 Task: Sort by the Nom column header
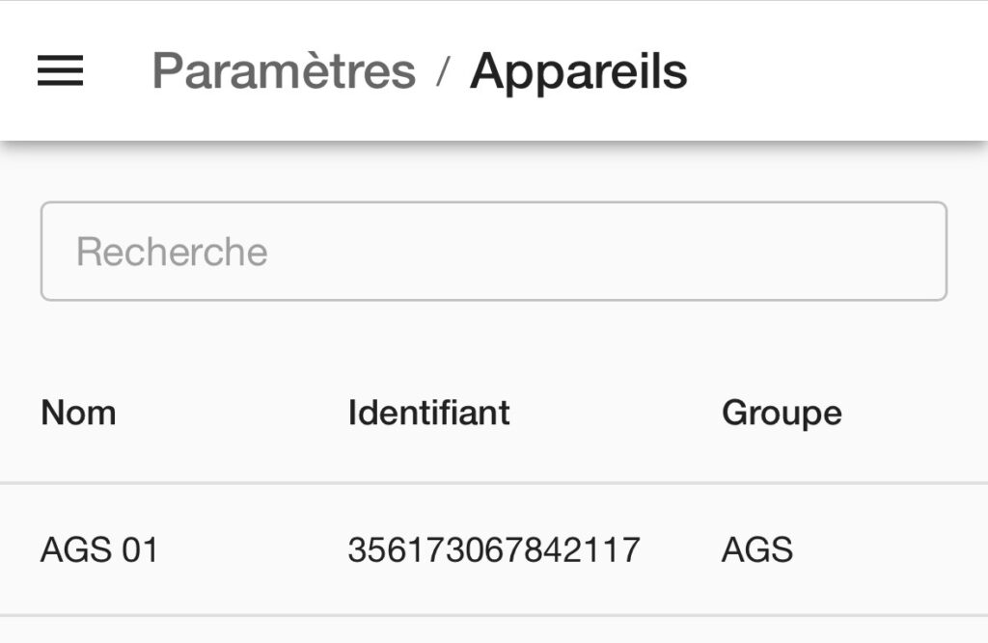(78, 413)
